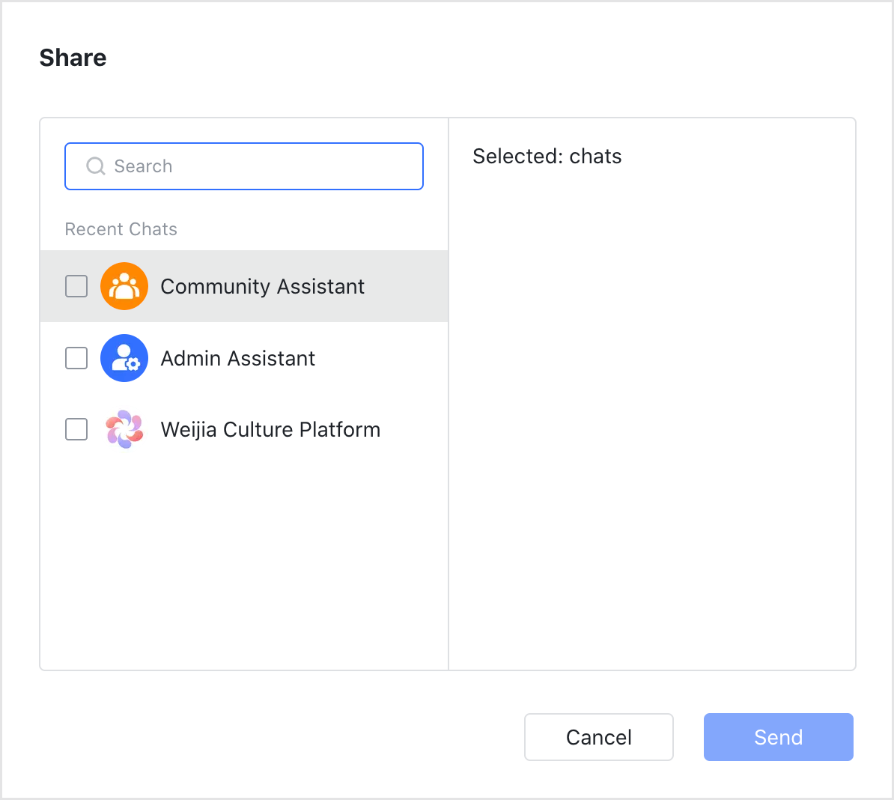Click the "Selected: chats" label
The image size is (894, 800).
click(547, 157)
